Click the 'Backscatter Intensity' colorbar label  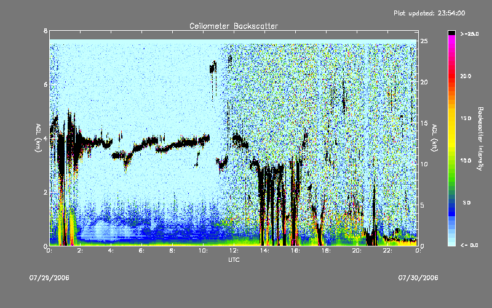(480, 139)
